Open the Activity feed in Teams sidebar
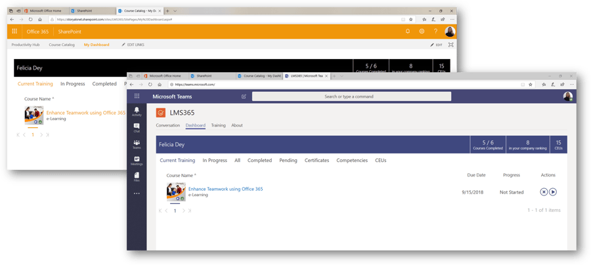Viewport: 591px width, 265px height. tap(137, 112)
